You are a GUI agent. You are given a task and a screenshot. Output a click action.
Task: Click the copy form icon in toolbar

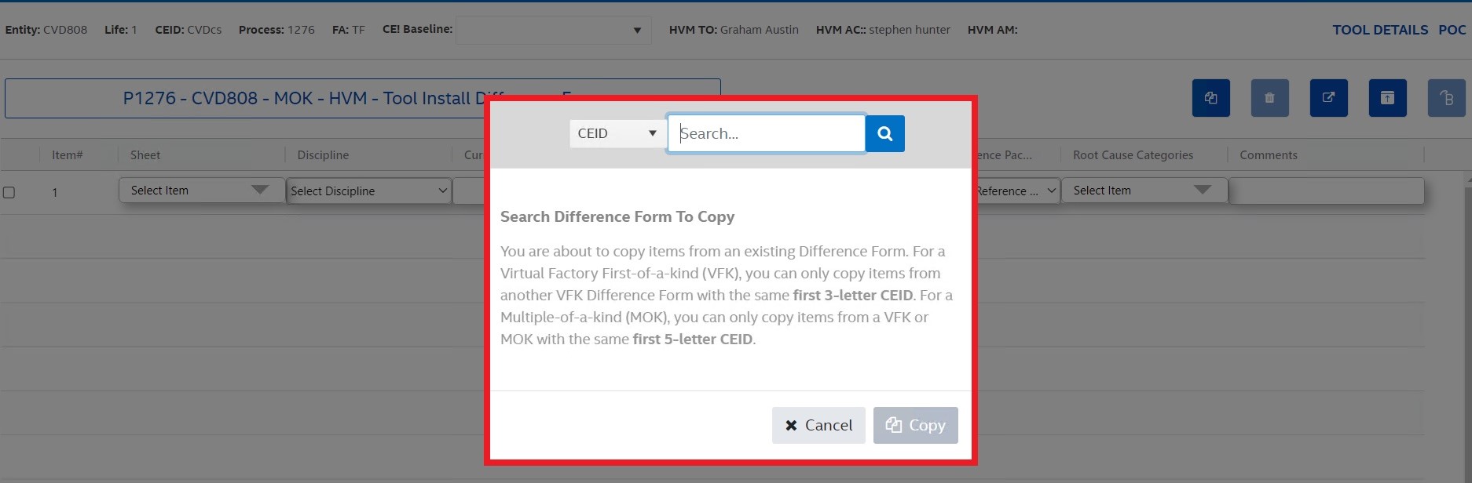1210,98
